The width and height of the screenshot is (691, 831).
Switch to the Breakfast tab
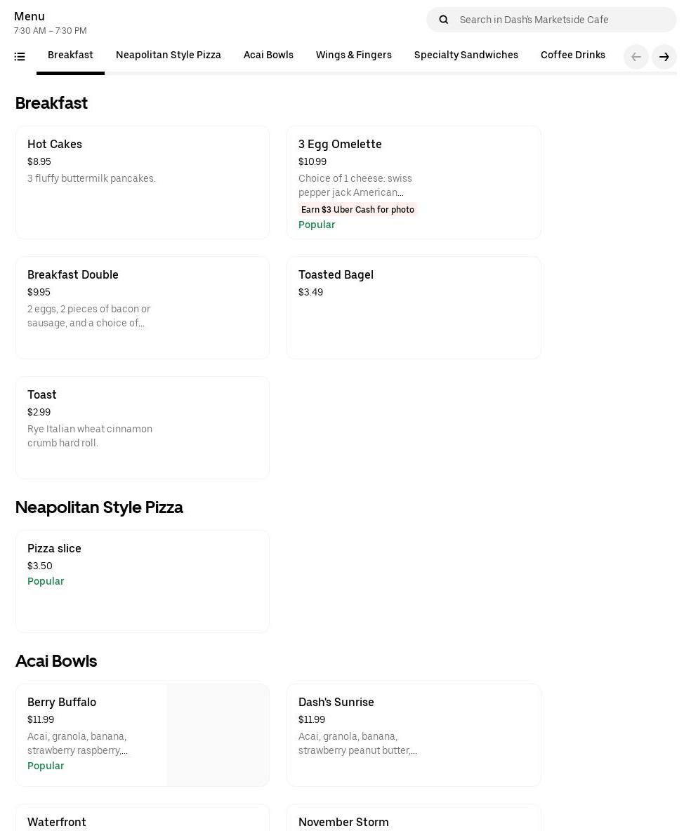70,55
